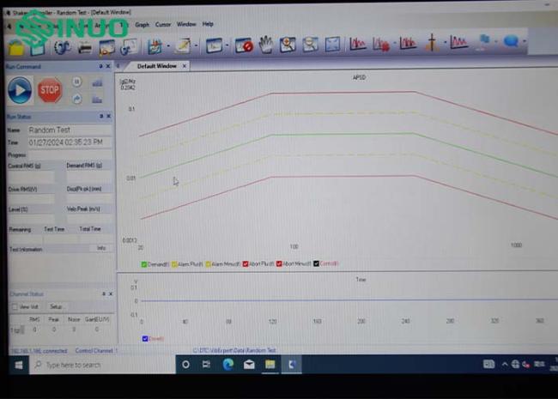The height and width of the screenshot is (399, 558).
Task: Toggle the Drive(t) legend checkbox
Action: [144, 338]
